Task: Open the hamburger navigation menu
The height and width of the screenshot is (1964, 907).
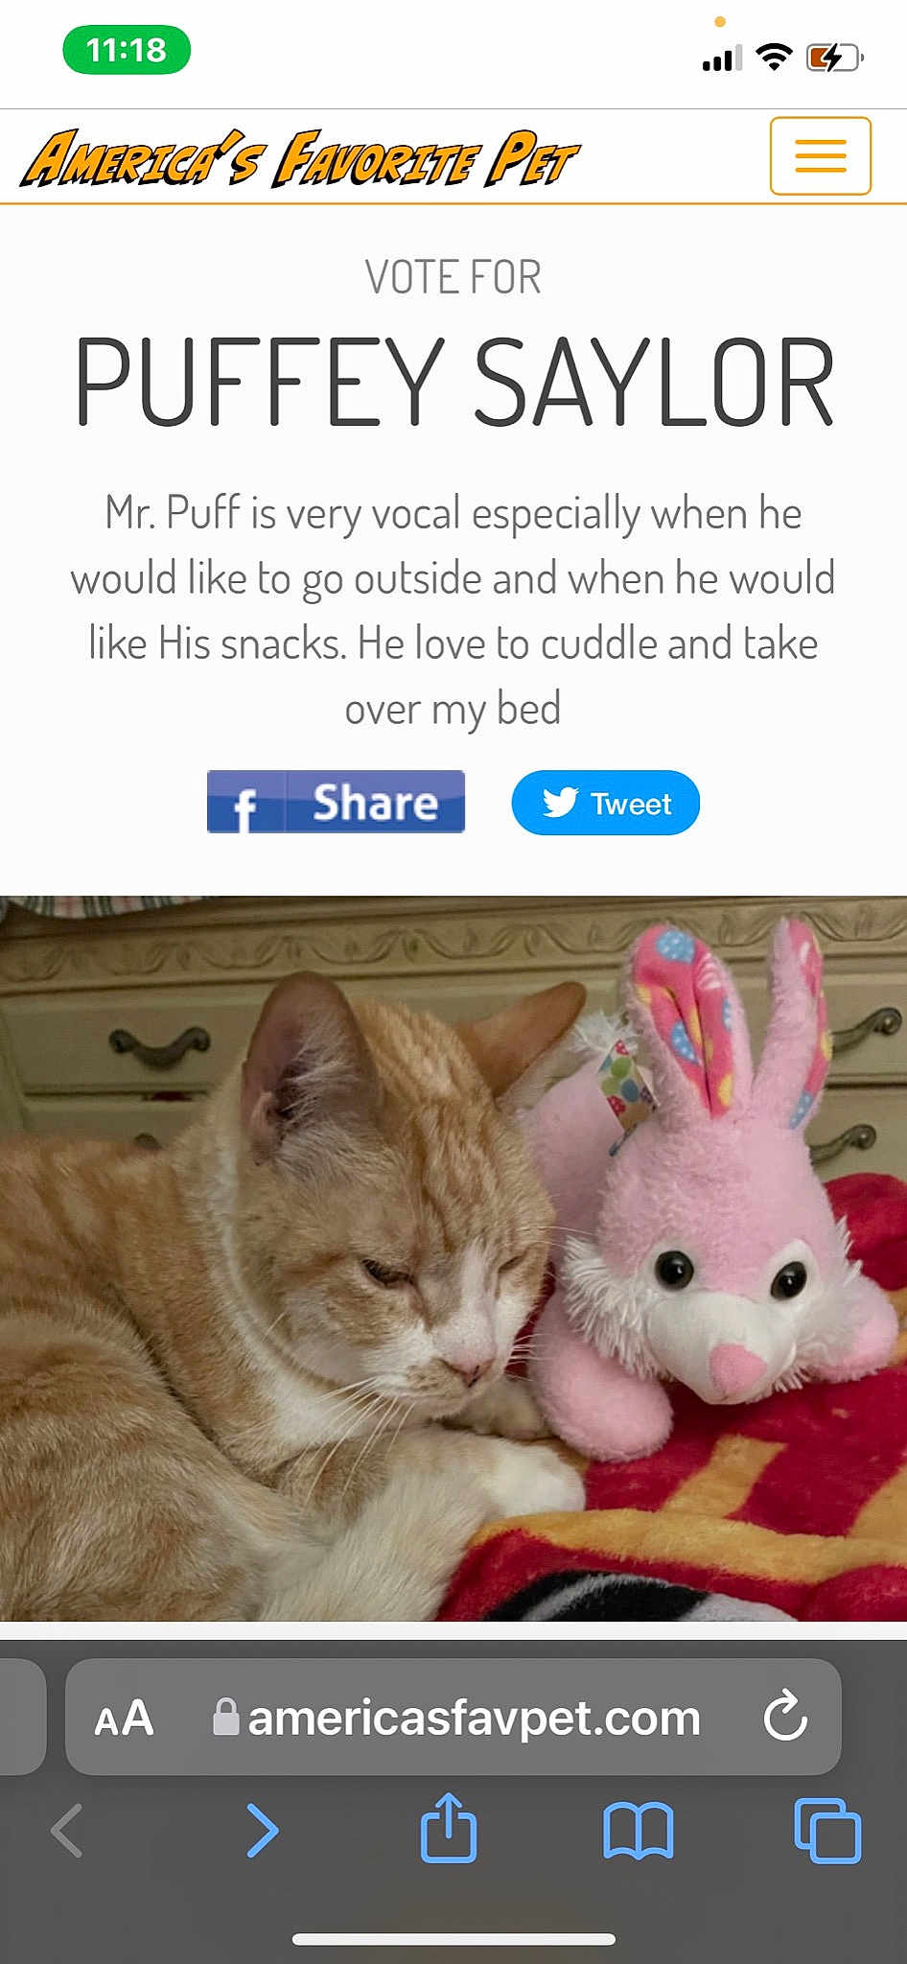Action: [820, 156]
